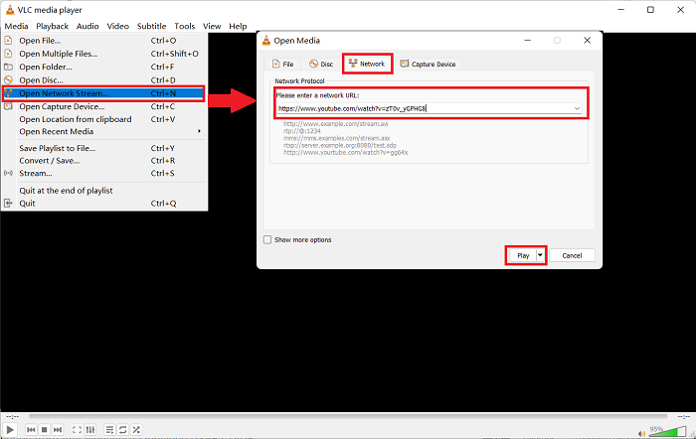Expand the network URL history dropdown
This screenshot has width=696, height=439.
[x=577, y=108]
